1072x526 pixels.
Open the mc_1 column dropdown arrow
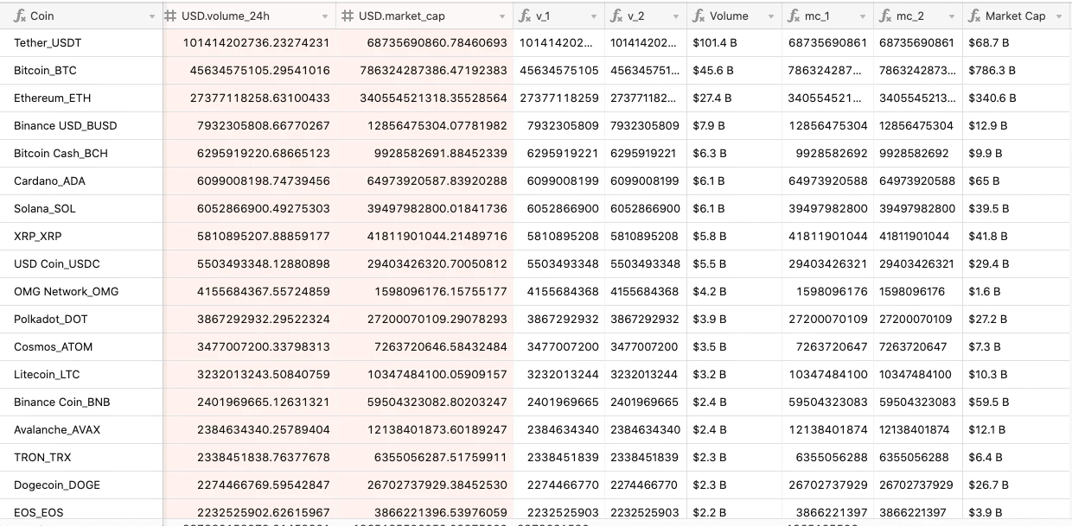pyautogui.click(x=862, y=16)
